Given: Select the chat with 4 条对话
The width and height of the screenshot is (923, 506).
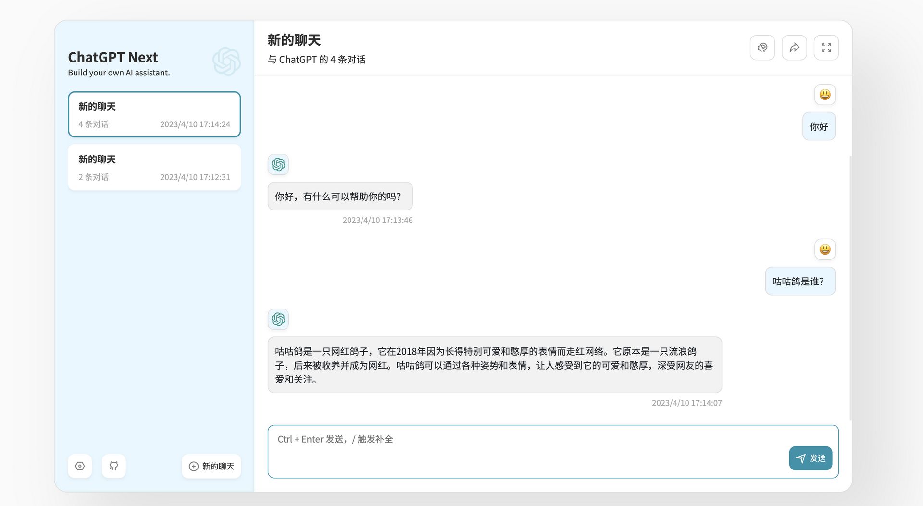Looking at the screenshot, I should 154,114.
